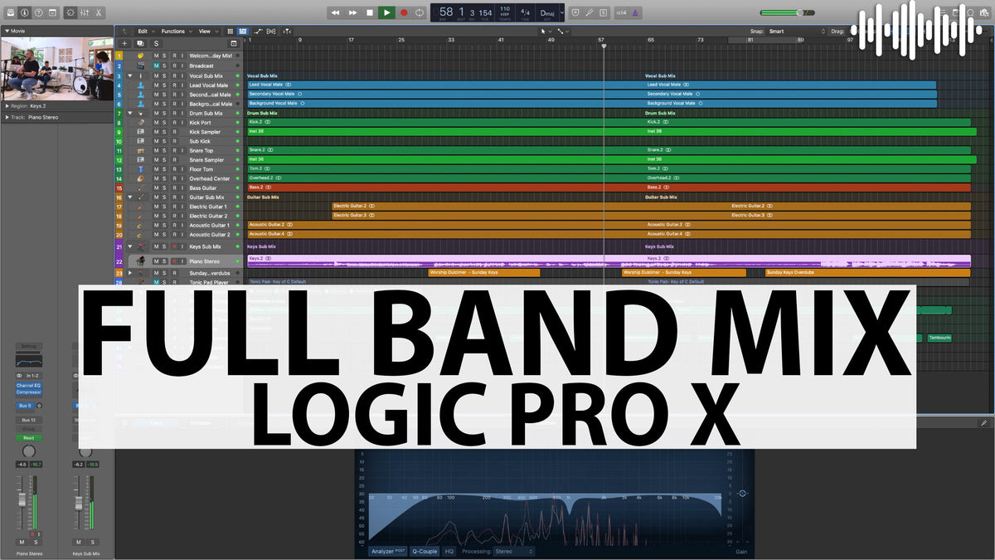
Task: Open the Functions menu
Action: click(x=175, y=31)
